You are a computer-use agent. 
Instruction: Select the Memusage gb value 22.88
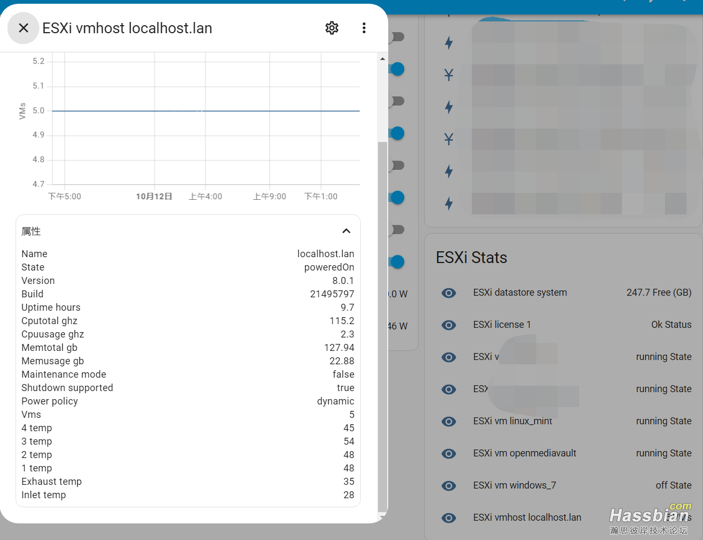pos(342,361)
